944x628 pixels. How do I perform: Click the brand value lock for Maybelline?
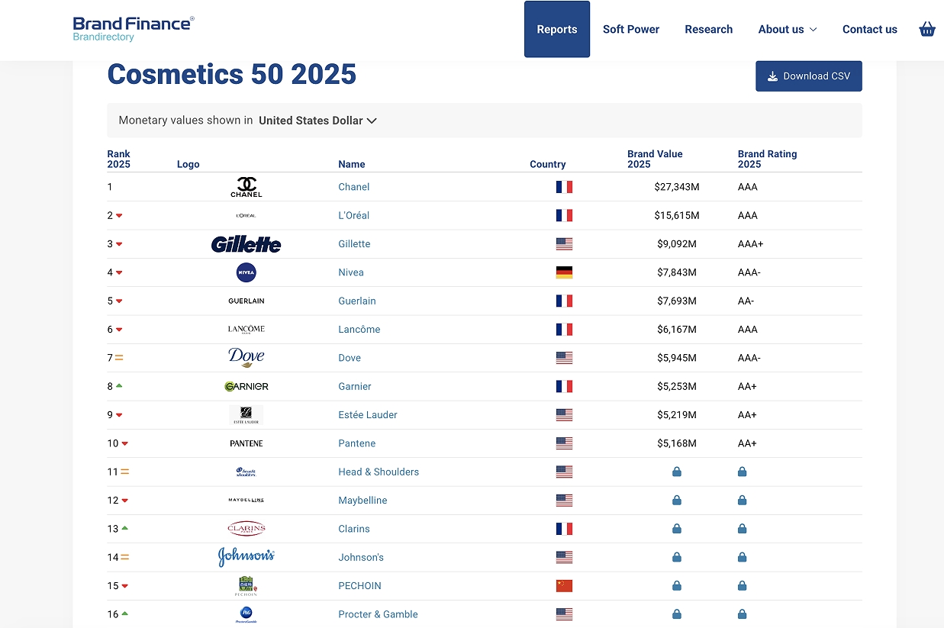677,501
